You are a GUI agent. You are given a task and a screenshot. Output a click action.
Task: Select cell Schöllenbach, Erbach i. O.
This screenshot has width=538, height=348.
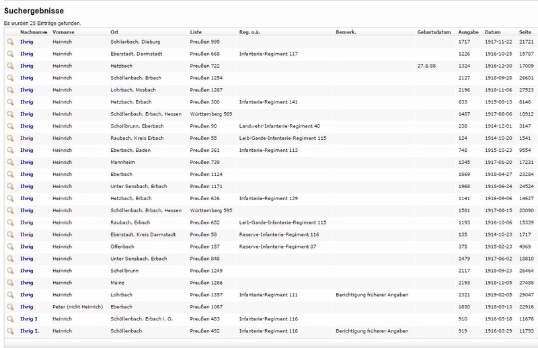click(x=141, y=319)
